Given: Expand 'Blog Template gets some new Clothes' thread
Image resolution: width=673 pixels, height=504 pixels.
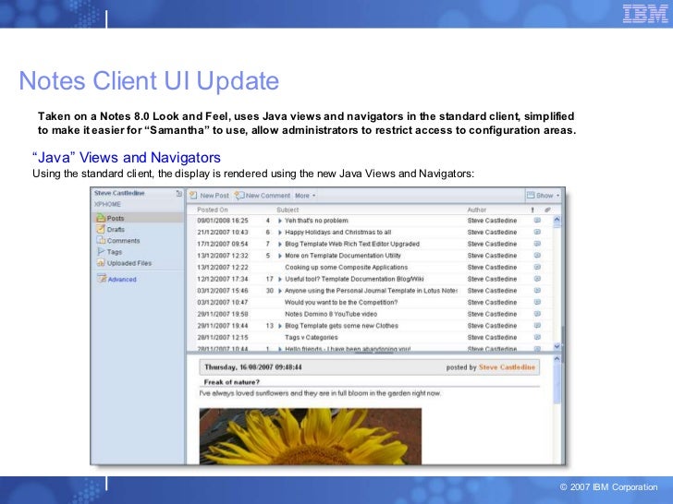Looking at the screenshot, I should coord(280,326).
